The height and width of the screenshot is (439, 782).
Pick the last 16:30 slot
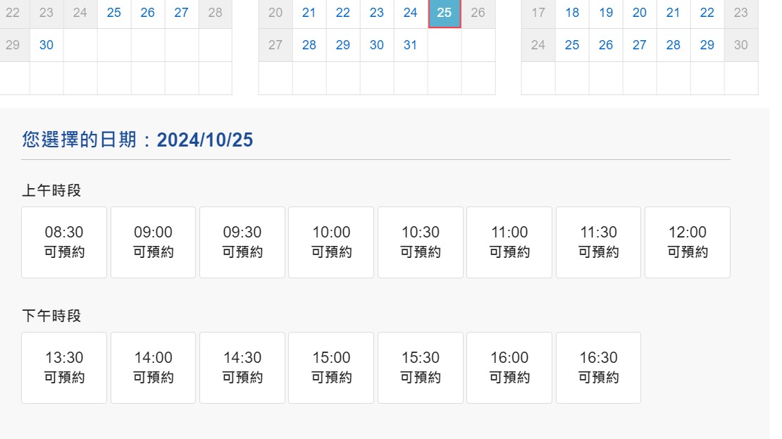pos(598,367)
